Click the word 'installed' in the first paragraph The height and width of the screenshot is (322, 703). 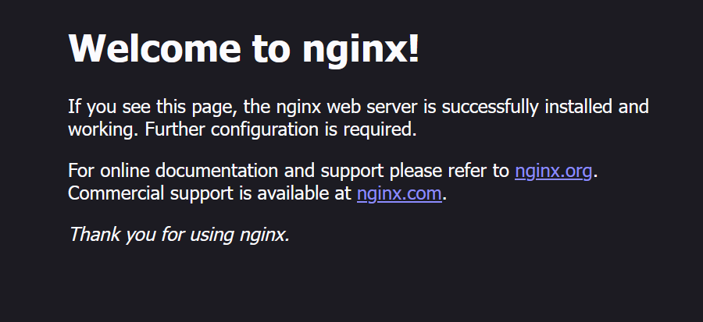pos(578,107)
